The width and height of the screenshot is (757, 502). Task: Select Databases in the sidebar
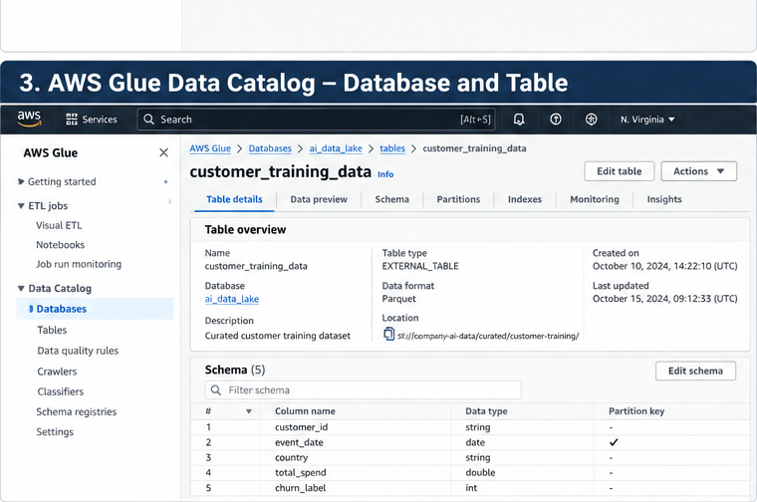tap(62, 309)
